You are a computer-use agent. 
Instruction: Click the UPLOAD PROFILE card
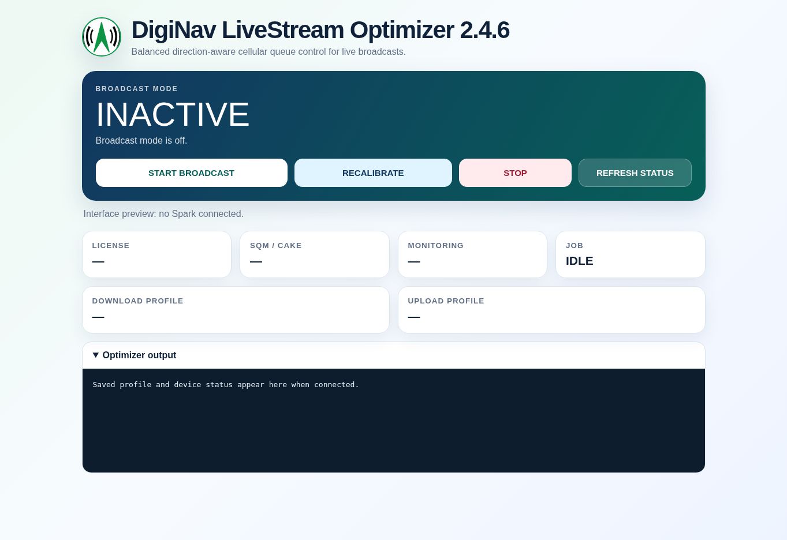[x=551, y=310]
